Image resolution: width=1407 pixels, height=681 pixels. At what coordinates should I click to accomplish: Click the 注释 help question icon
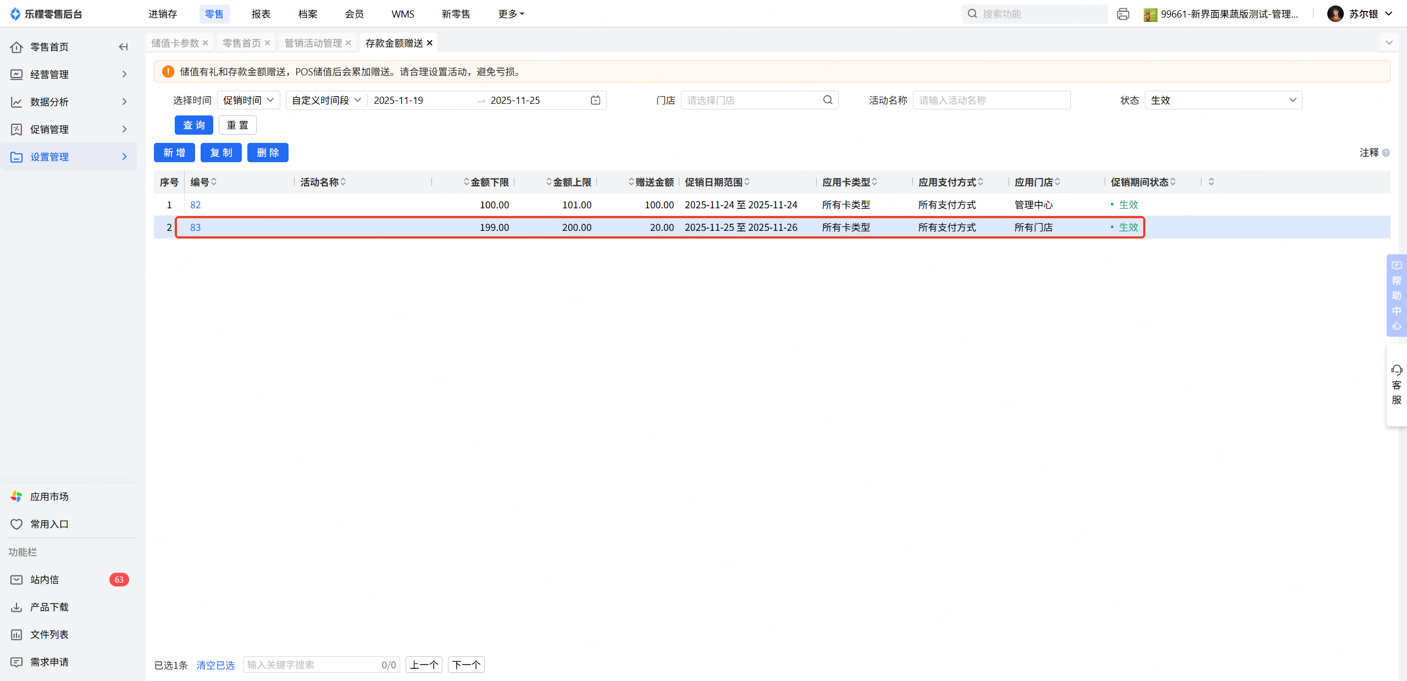[1386, 153]
